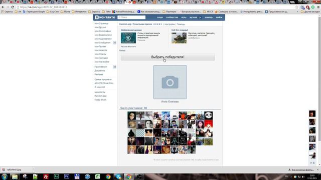Open green notepad app on taskbar

pyautogui.click(x=36, y=176)
